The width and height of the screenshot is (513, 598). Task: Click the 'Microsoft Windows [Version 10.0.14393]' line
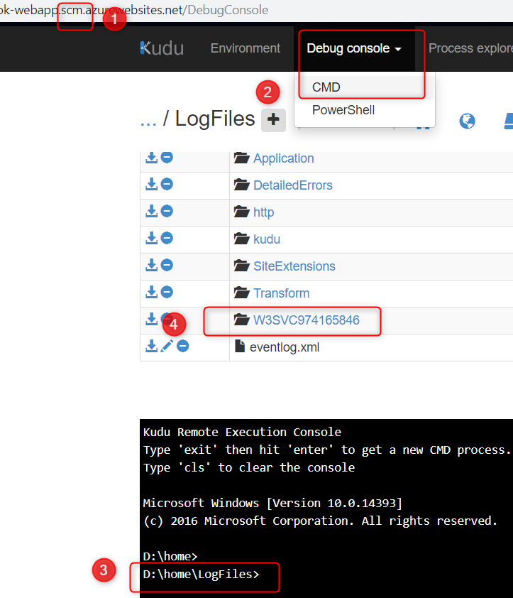click(272, 503)
